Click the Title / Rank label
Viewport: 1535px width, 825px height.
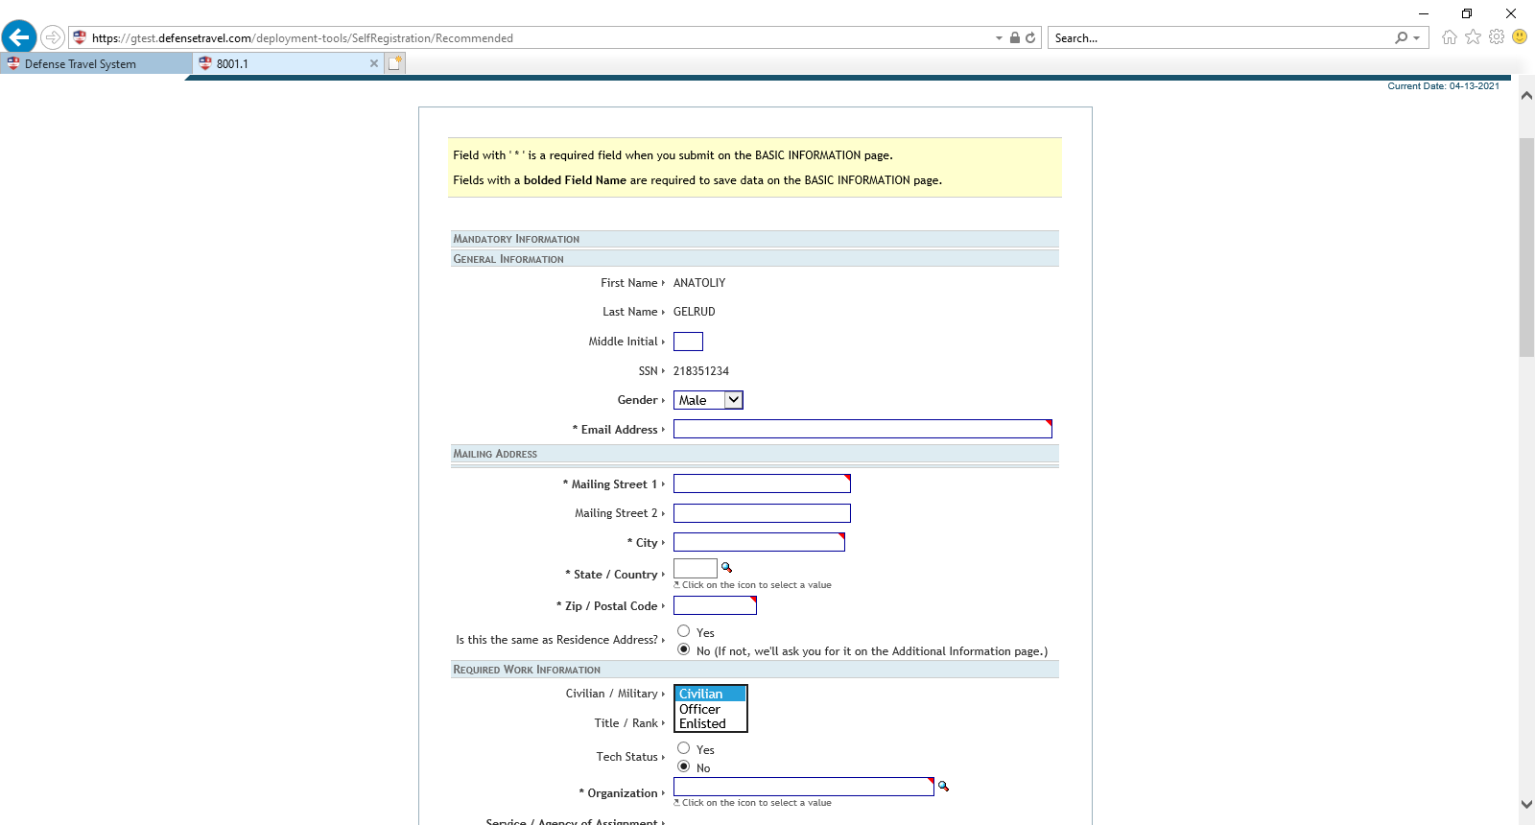tap(626, 723)
